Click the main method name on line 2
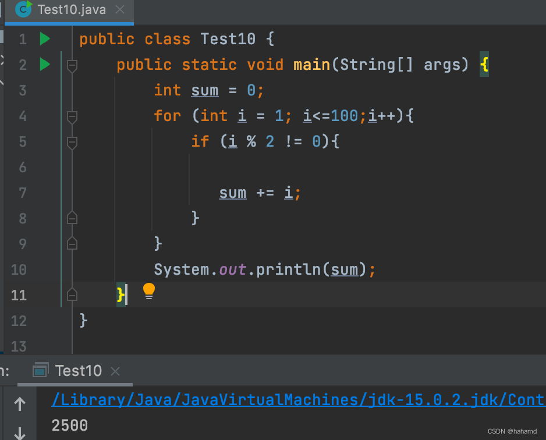Screen dimensions: 546x440 pos(311,65)
